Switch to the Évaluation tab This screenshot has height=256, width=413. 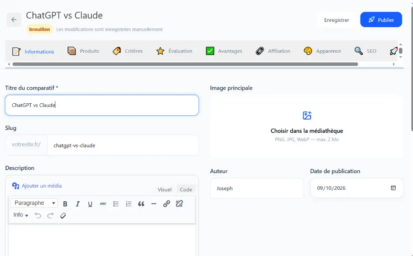coord(174,51)
